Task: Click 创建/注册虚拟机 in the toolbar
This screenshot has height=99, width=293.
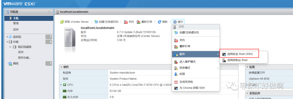Action: (x=106, y=22)
